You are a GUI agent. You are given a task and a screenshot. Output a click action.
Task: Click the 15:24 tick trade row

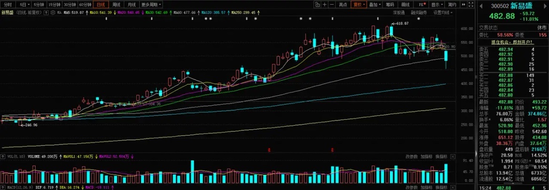[x=512, y=188]
